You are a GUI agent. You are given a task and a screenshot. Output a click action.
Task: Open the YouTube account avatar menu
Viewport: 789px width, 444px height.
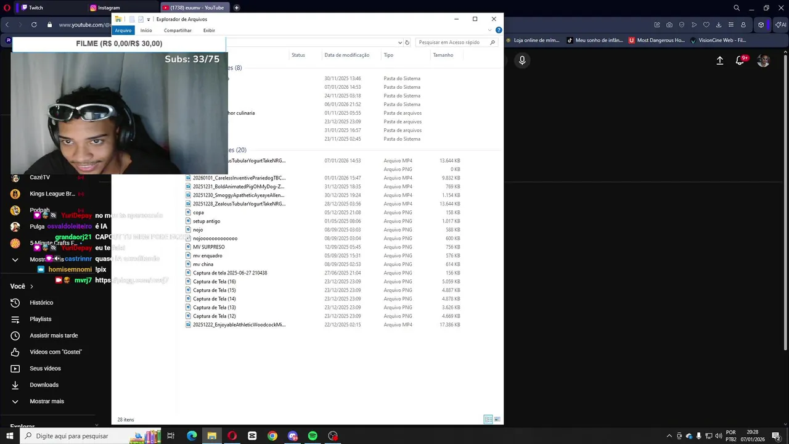point(763,60)
